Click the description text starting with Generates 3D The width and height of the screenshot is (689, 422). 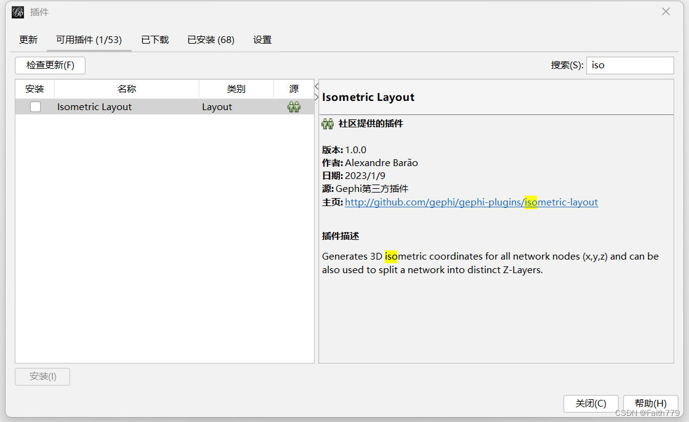point(490,263)
